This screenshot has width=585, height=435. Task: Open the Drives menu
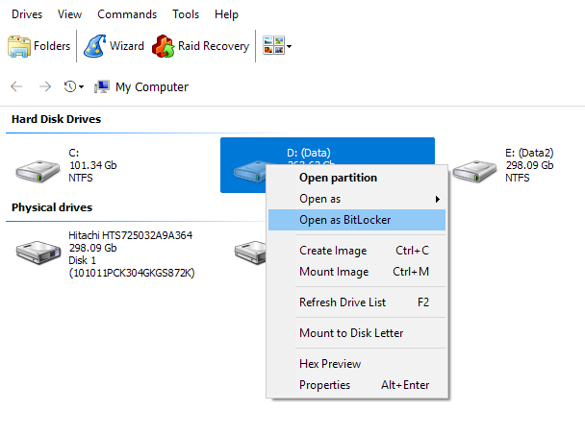coord(27,14)
